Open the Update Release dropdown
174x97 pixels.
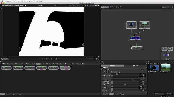[x=21, y=5]
